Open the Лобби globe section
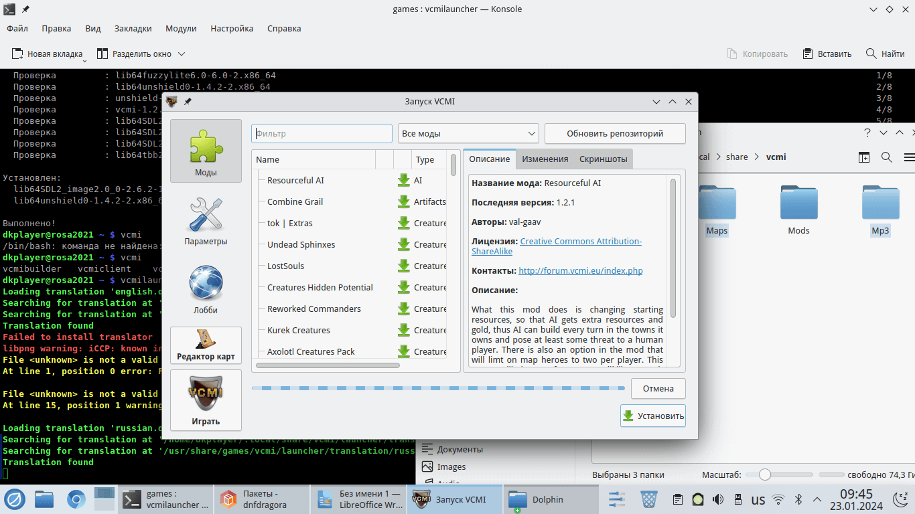Screen dimensions: 915x514 click(x=206, y=288)
